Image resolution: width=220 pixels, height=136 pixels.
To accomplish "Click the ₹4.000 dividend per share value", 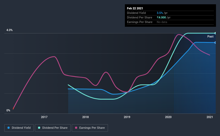I will [x=161, y=17].
